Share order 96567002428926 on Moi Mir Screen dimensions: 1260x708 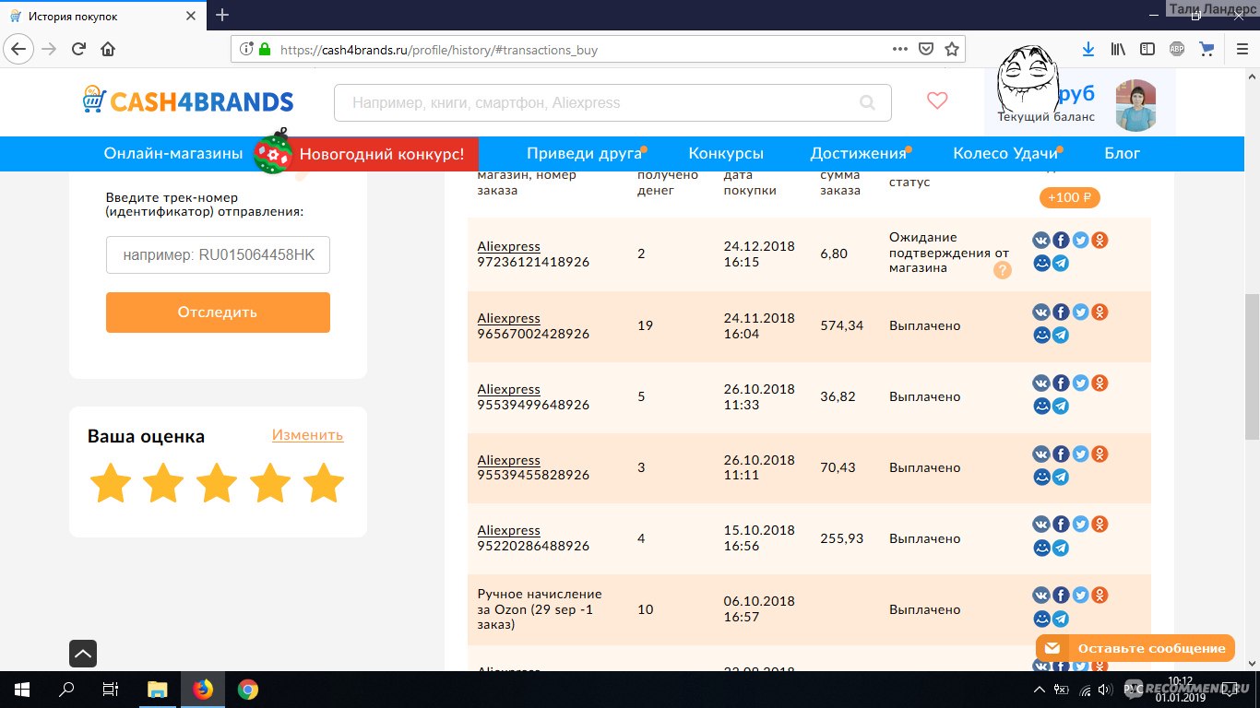pos(1041,336)
